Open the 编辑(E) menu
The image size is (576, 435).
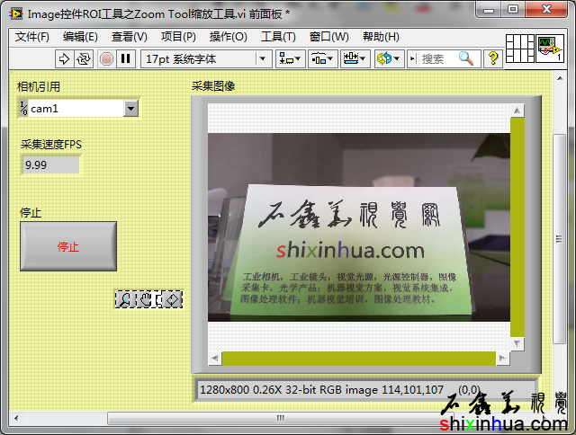pyautogui.click(x=80, y=37)
